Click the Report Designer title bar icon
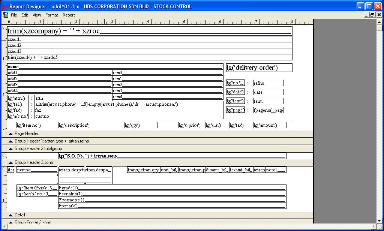 [x=5, y=6]
